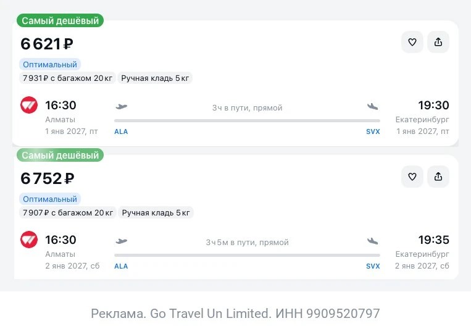The image size is (471, 334).
Task: Favorite the 6 752 ₽ ticket via heart icon
Action: (x=412, y=177)
